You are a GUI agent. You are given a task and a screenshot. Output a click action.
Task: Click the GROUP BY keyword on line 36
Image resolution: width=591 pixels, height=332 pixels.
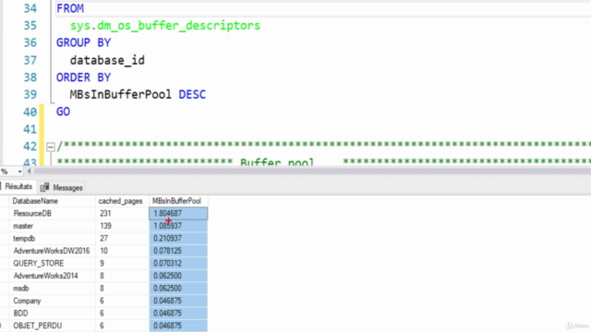84,43
